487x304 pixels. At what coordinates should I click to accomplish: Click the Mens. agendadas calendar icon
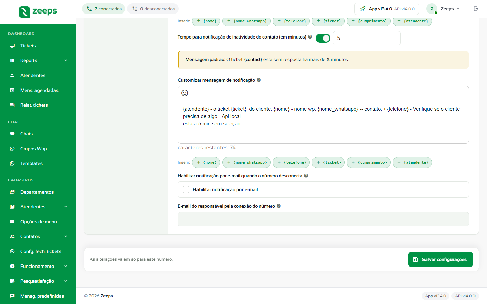pyautogui.click(x=12, y=90)
